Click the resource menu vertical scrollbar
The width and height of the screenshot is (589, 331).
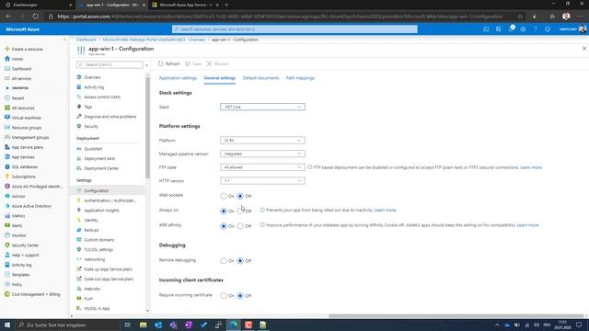tap(147, 128)
